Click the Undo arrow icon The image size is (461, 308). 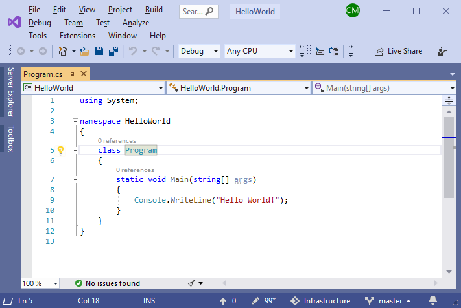click(x=133, y=51)
